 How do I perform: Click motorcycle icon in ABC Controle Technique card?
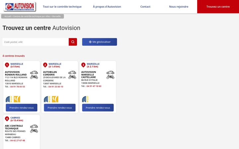pos(34,131)
